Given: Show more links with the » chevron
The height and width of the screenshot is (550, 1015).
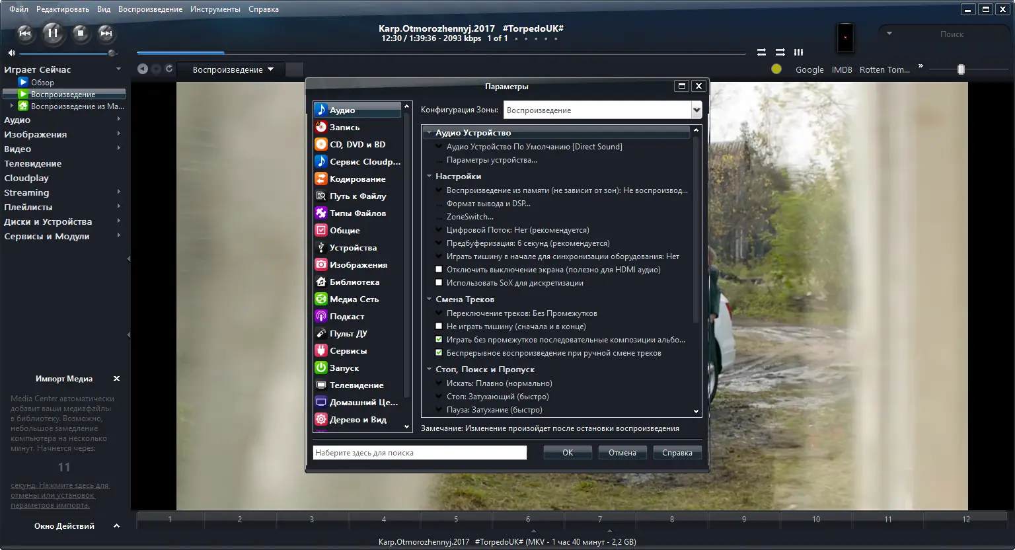Looking at the screenshot, I should [x=921, y=67].
